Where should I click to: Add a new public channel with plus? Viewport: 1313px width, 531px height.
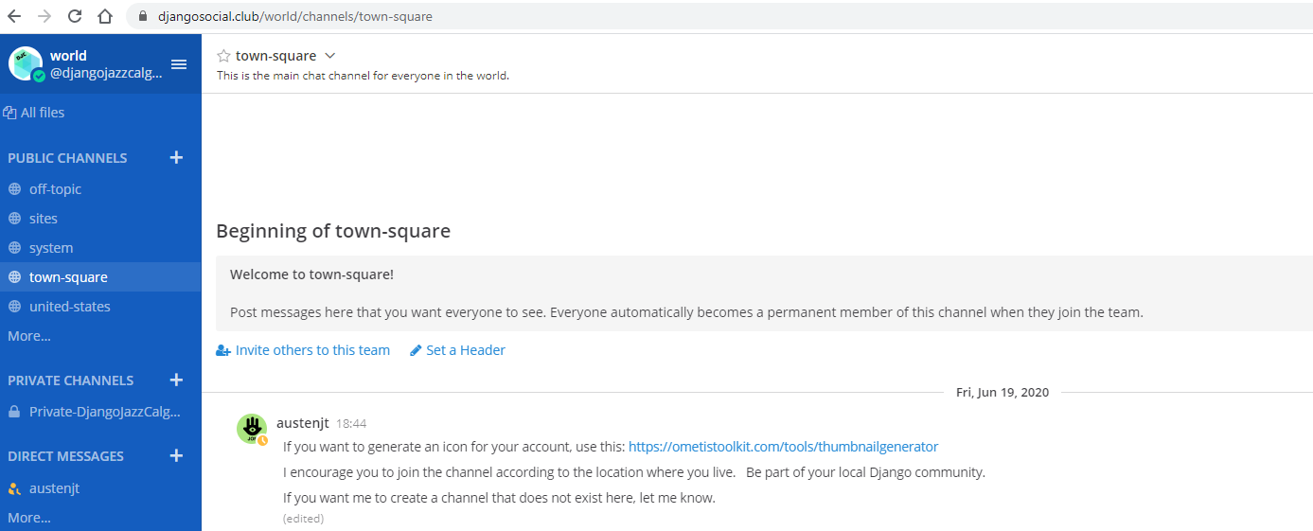(x=176, y=158)
